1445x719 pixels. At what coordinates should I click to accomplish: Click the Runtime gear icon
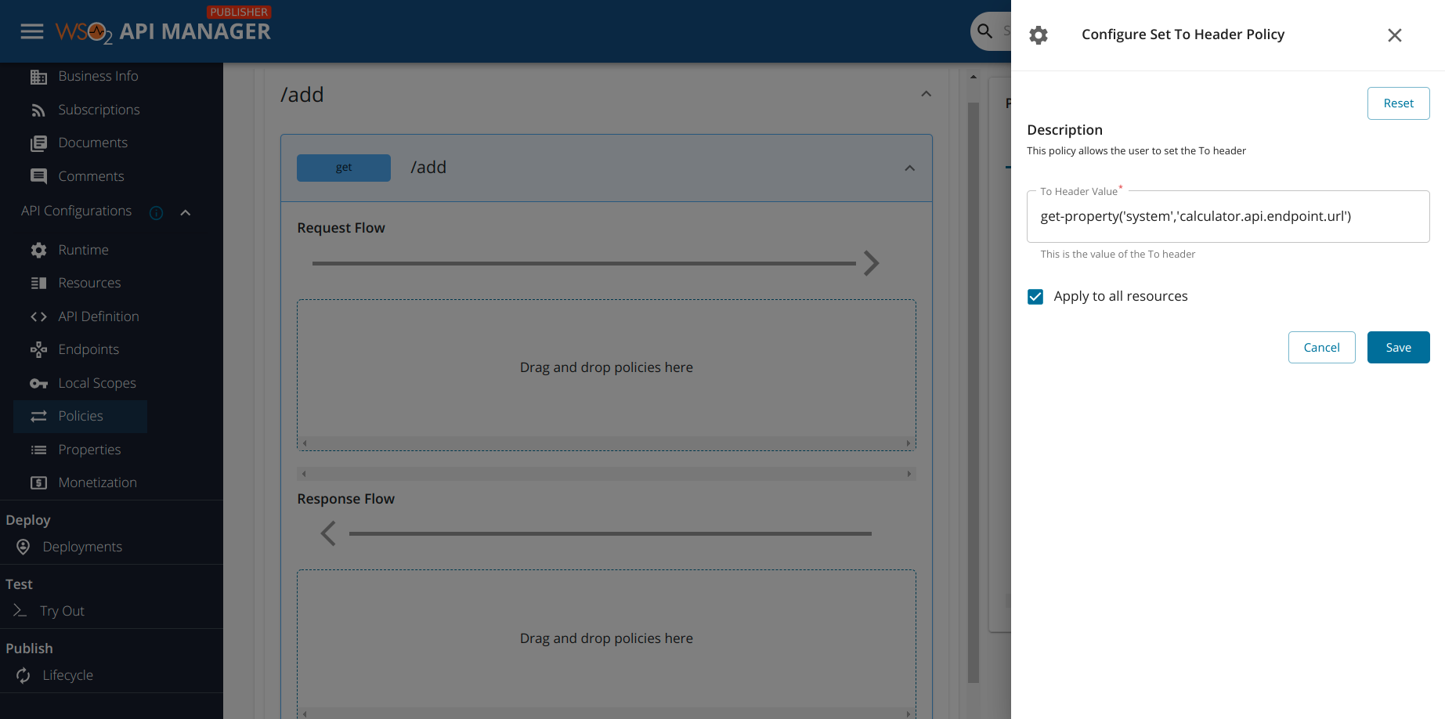click(x=38, y=250)
